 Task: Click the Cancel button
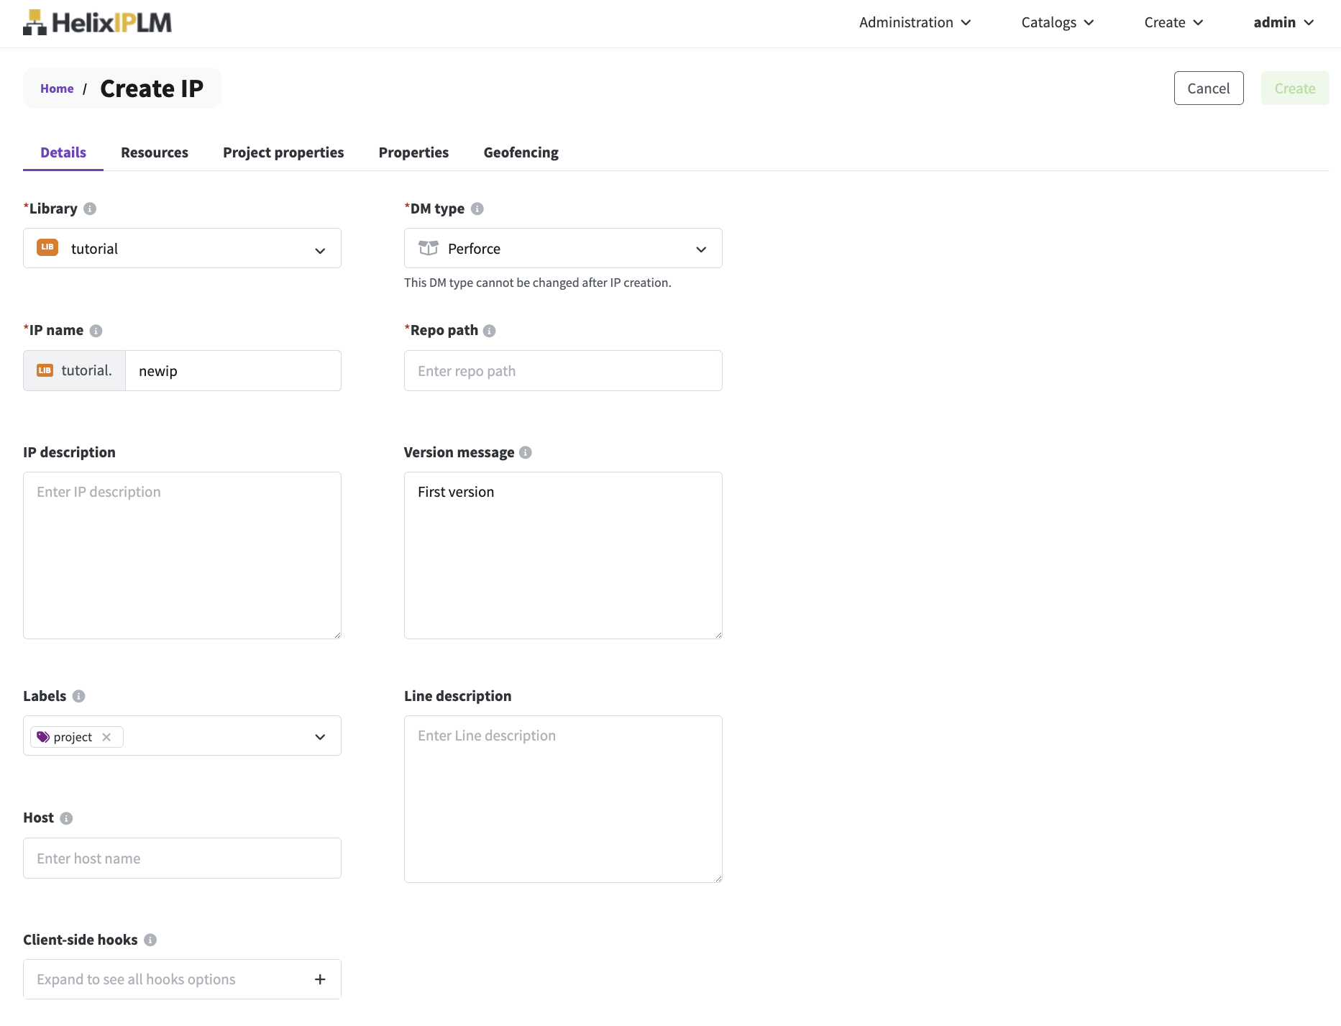[x=1208, y=88]
